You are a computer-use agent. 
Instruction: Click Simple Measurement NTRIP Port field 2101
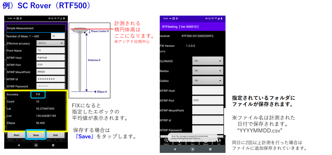[x=50, y=65]
